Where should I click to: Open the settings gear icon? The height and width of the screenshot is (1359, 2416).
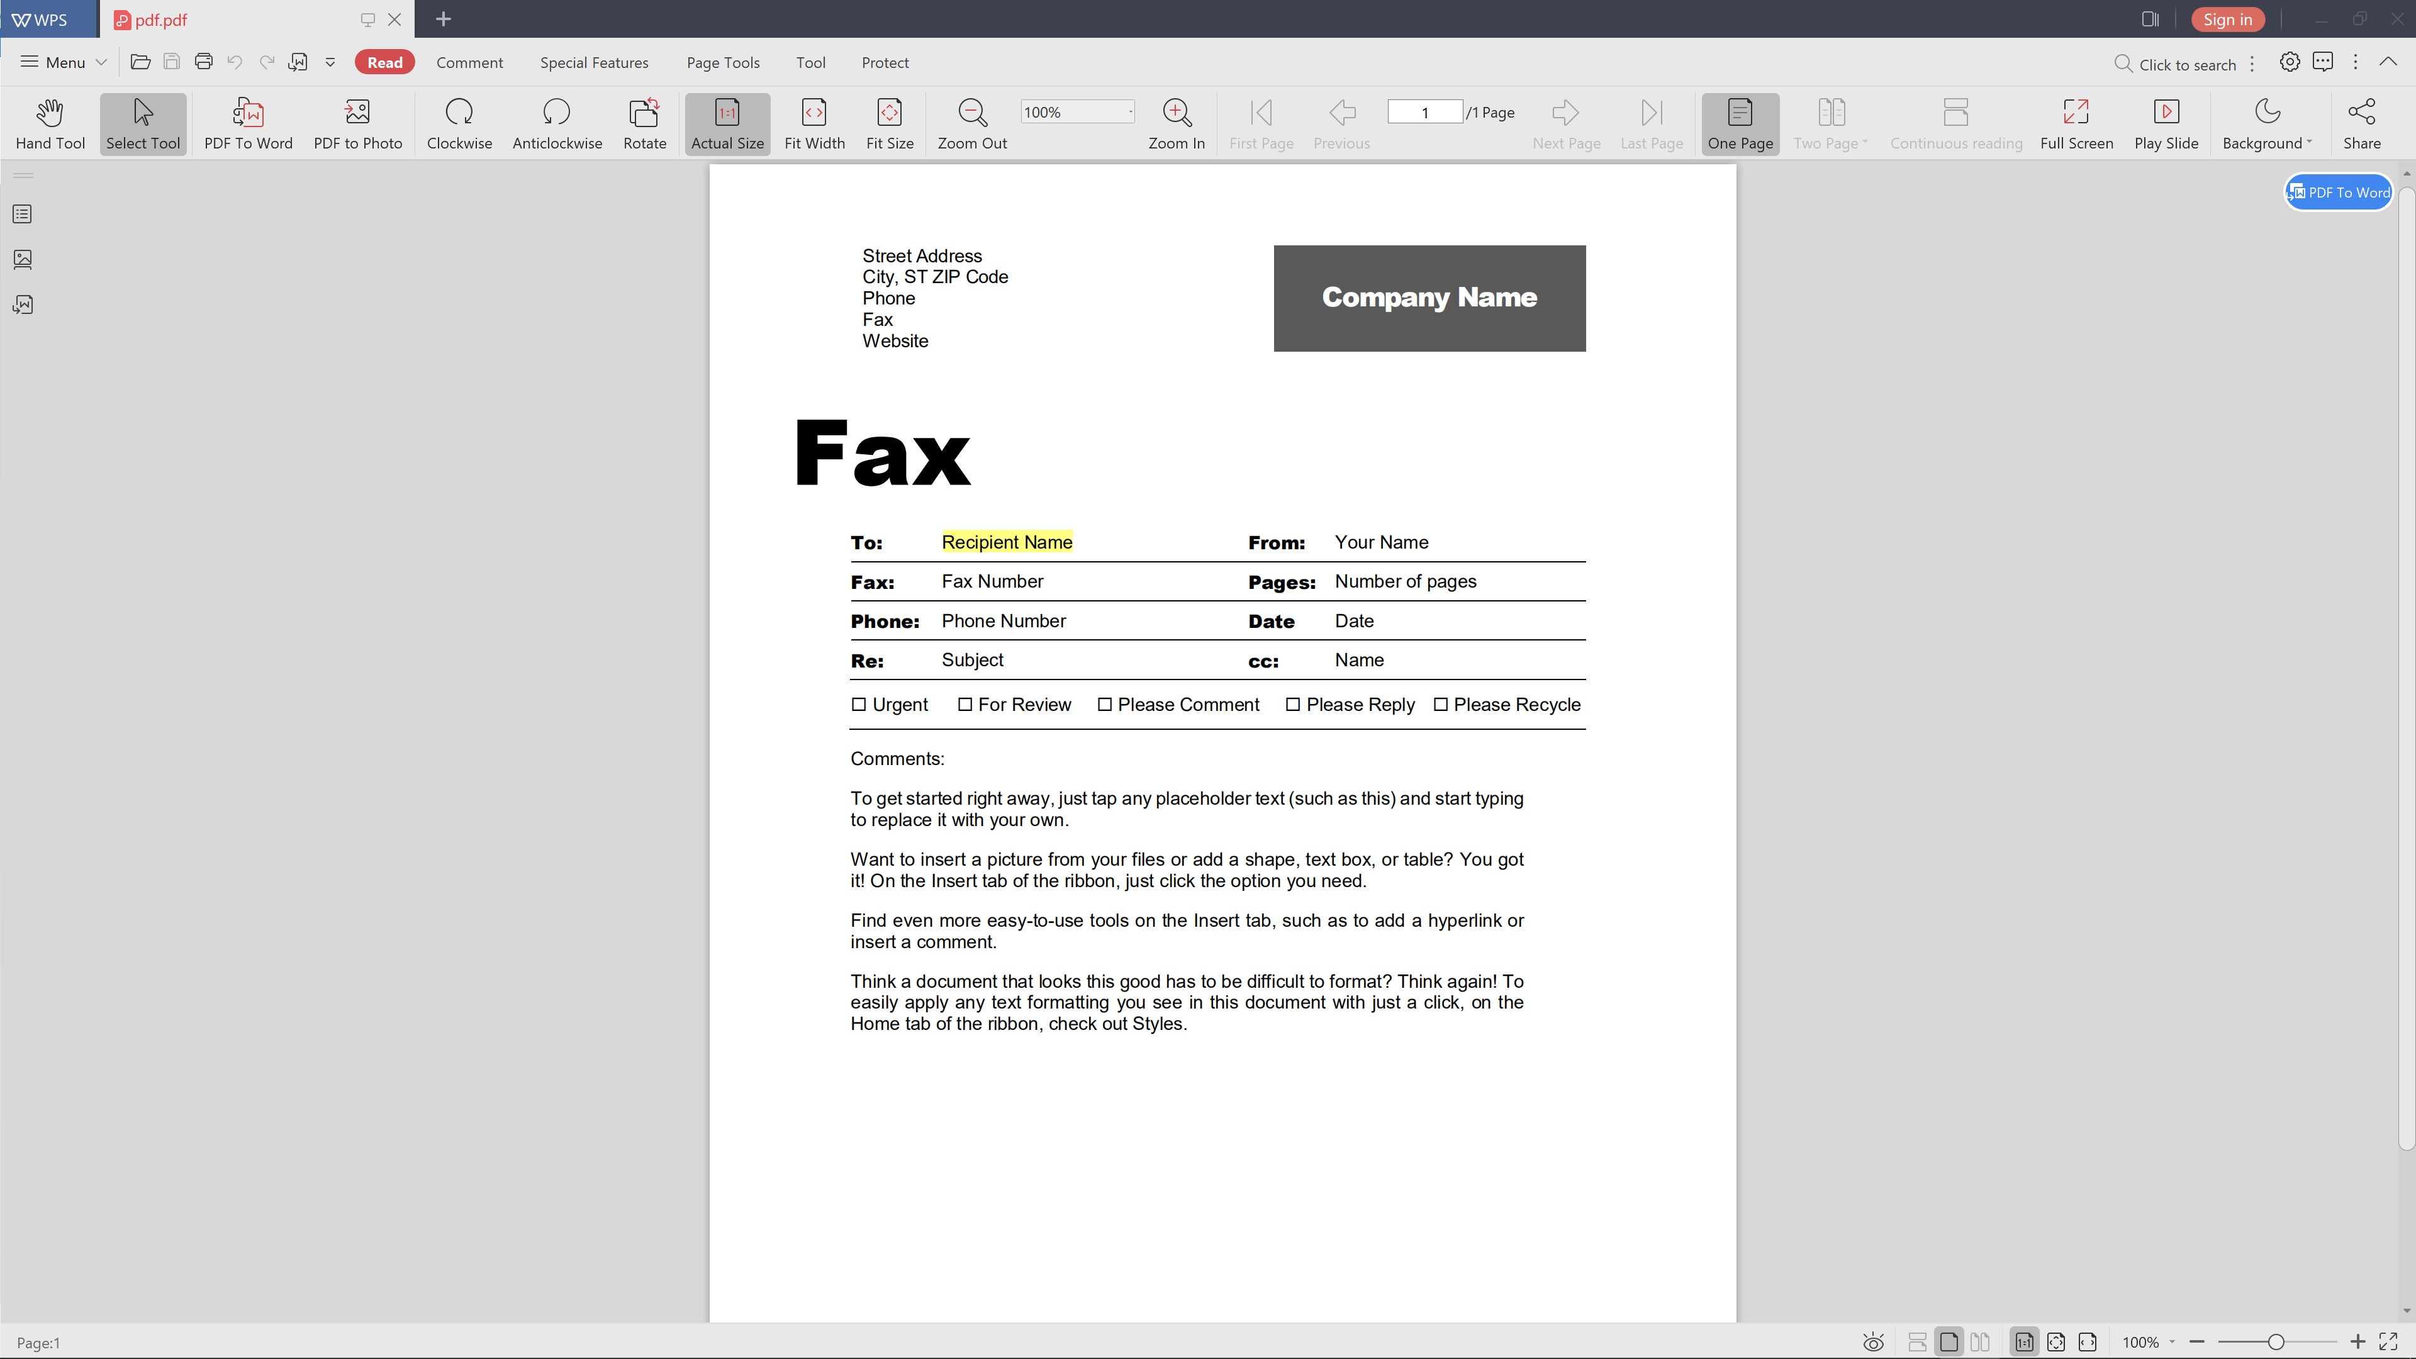click(2290, 62)
